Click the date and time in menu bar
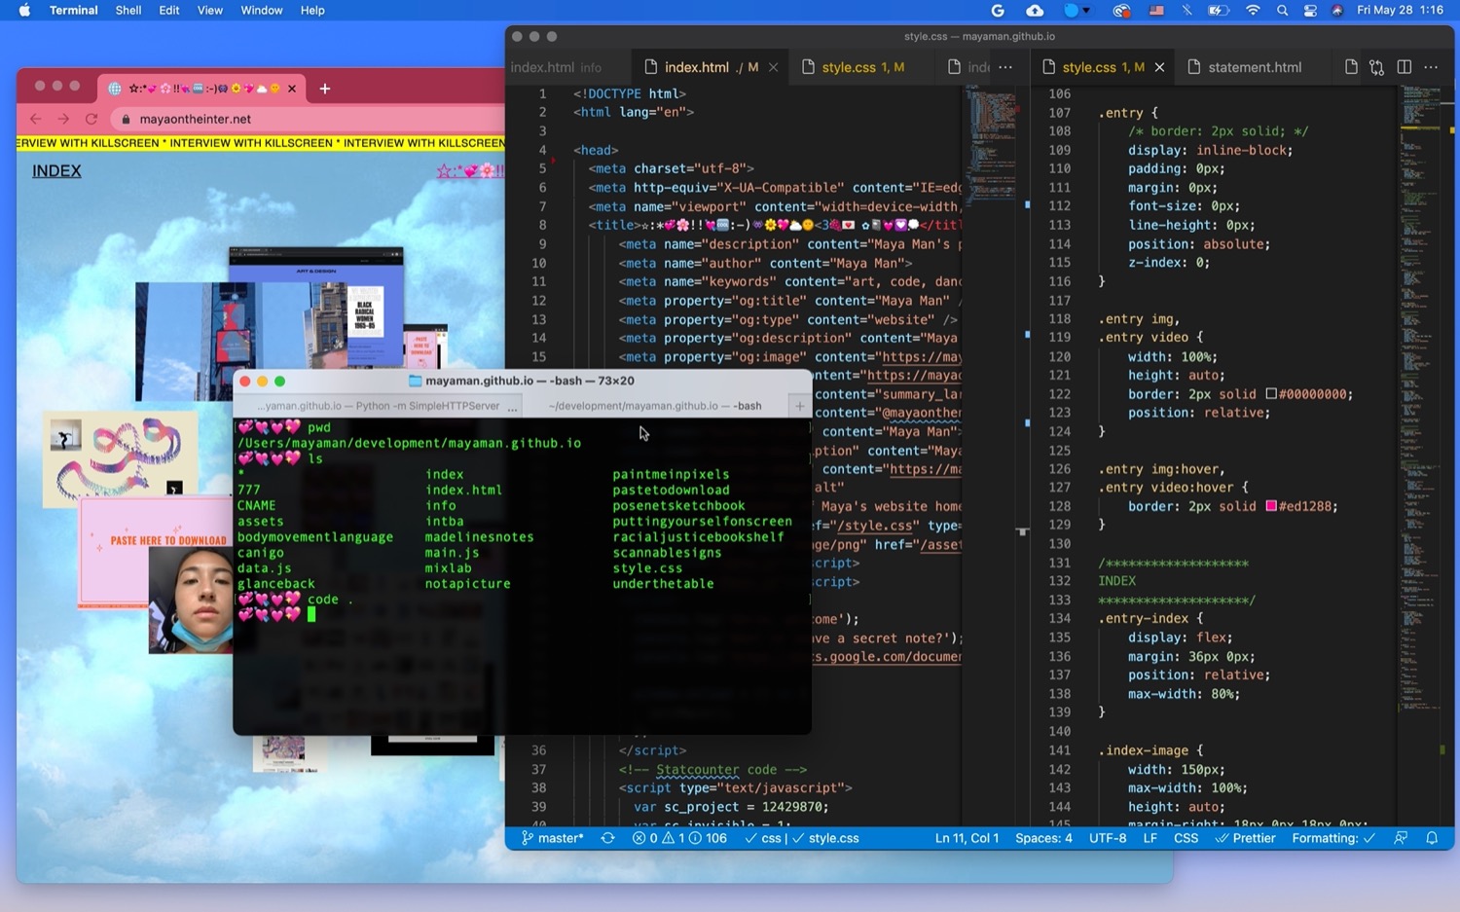 click(x=1401, y=11)
